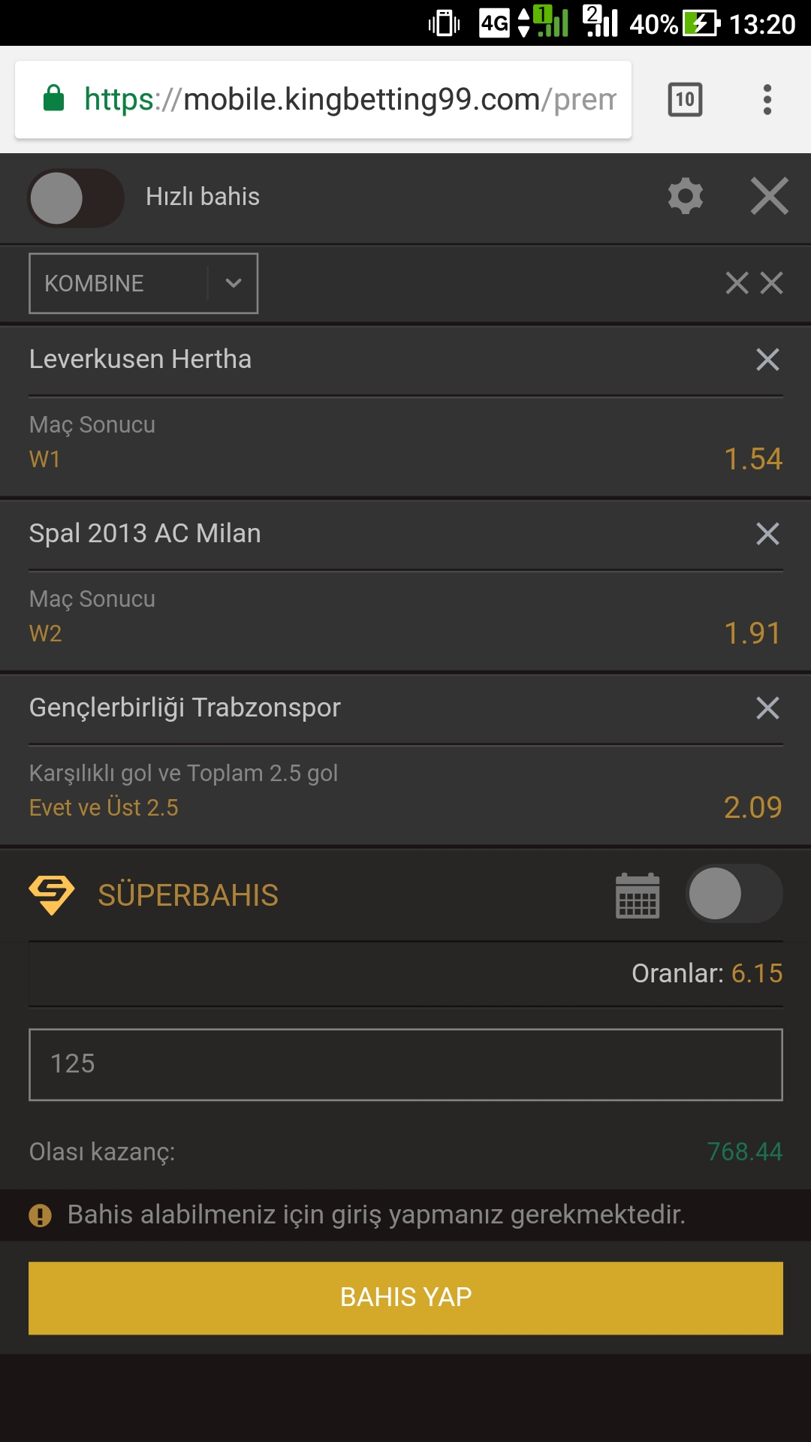Screen dimensions: 811x1442
Task: Remove Leverkusen Hertha bet
Action: tap(767, 360)
